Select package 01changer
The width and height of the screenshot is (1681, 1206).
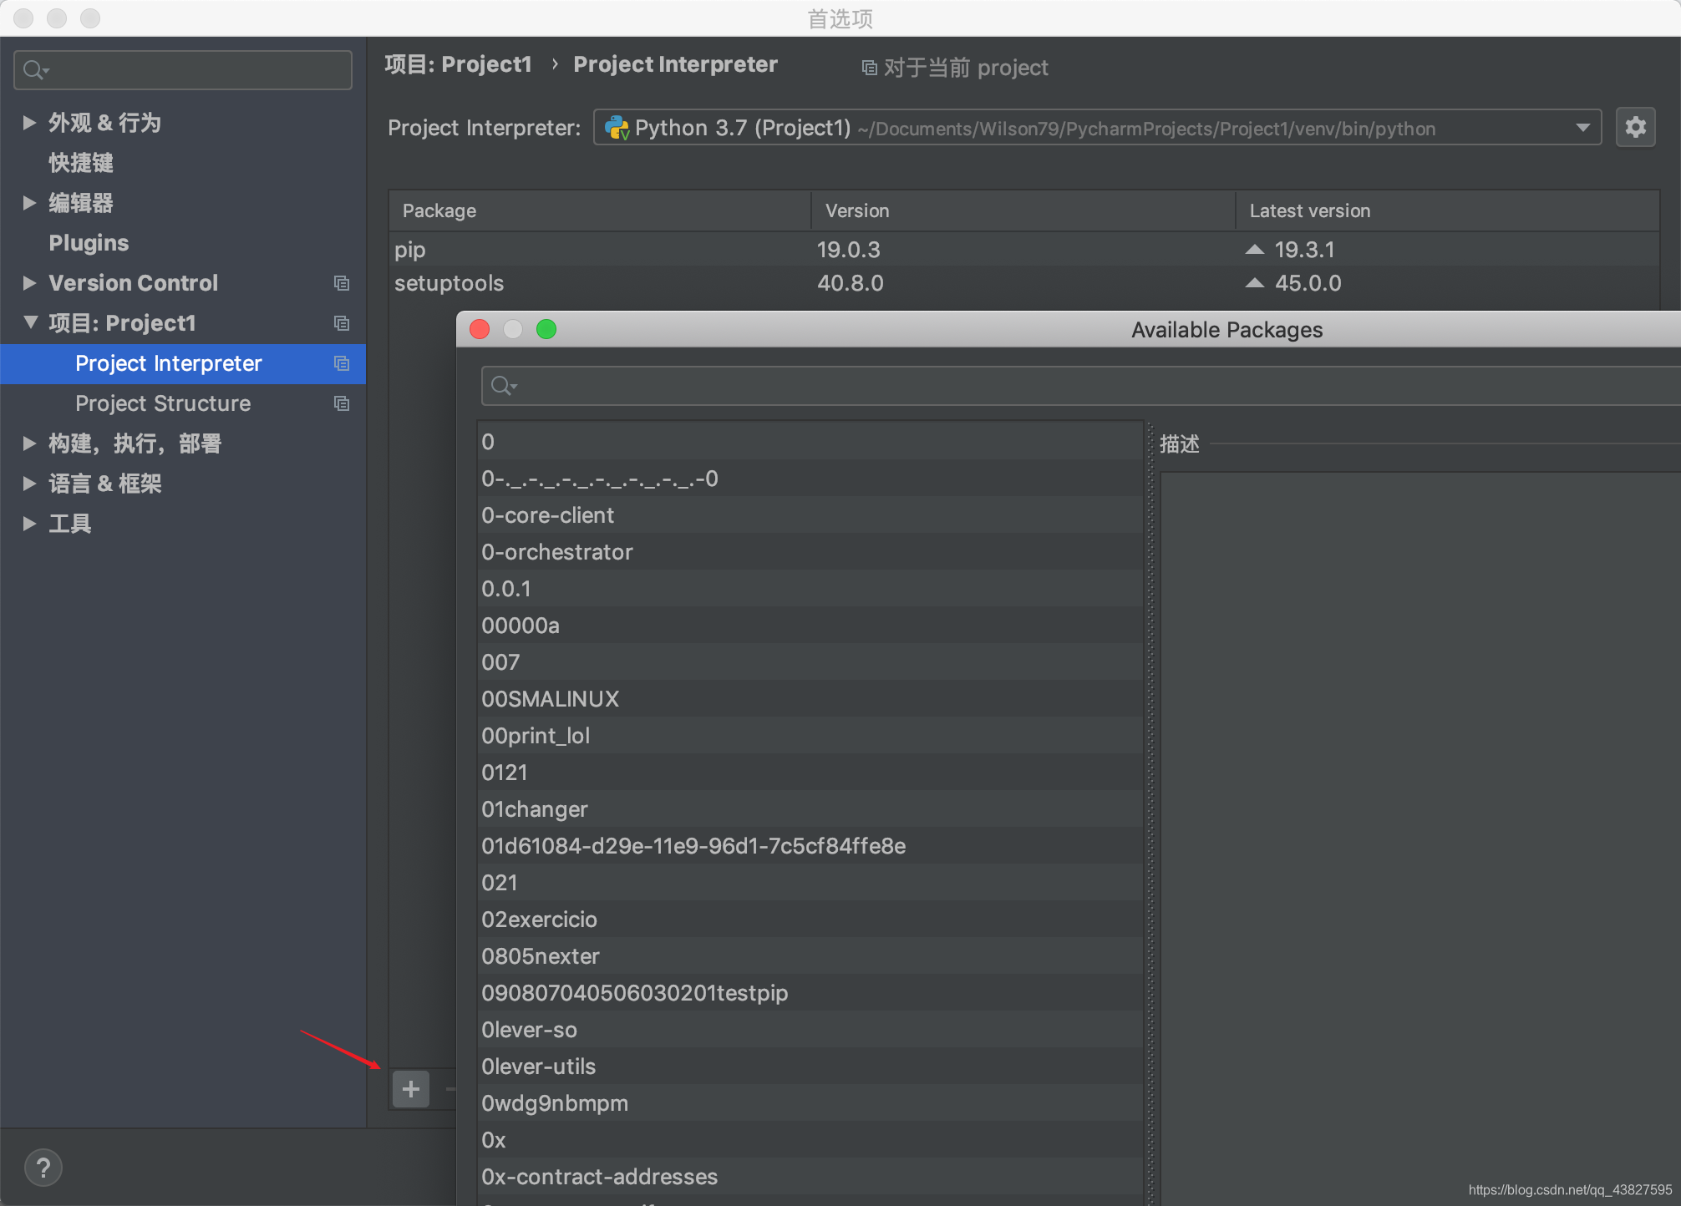pos(810,808)
